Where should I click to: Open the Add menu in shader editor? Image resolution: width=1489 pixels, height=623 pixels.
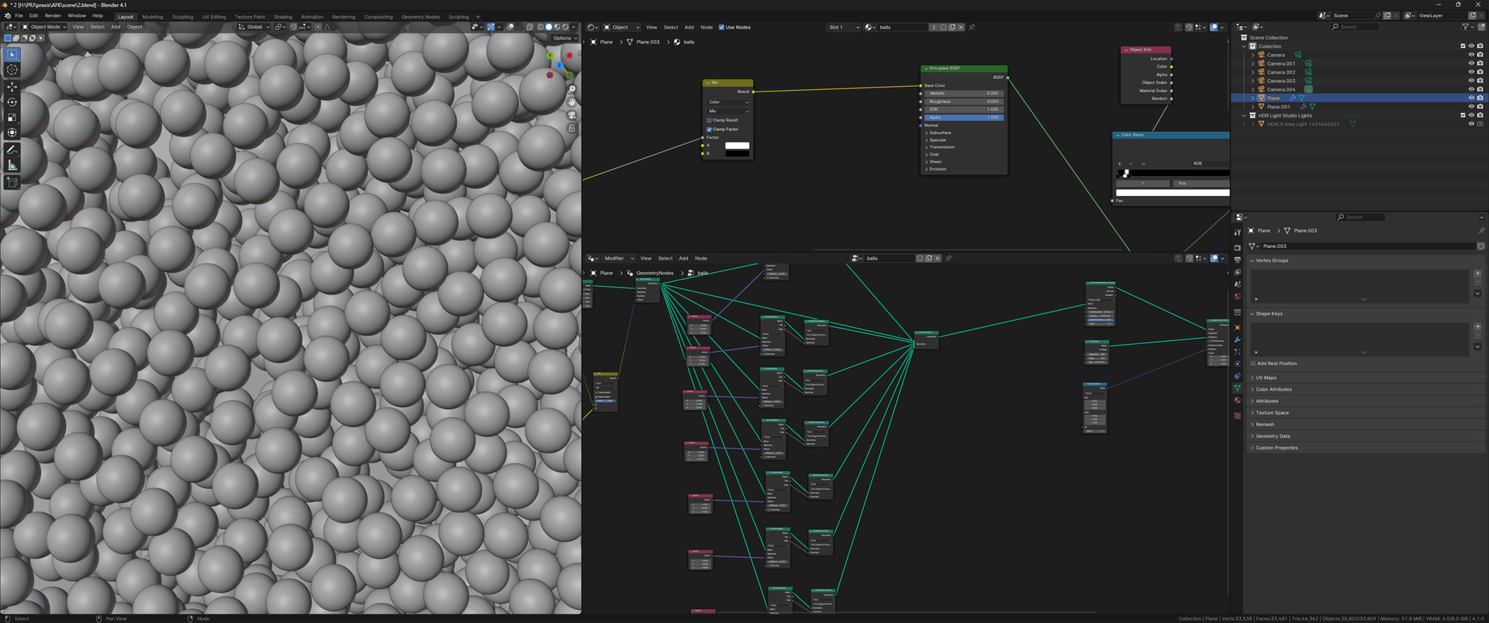689,27
